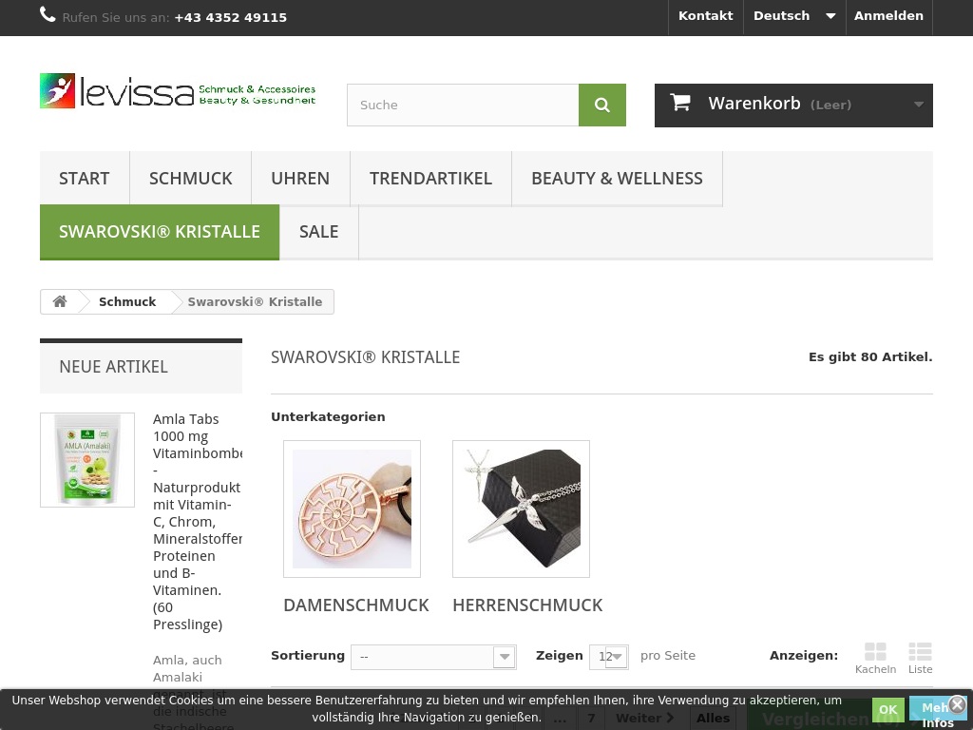Screen dimensions: 973x730
Task: Click the Anmelden login link
Action: pyautogui.click(x=887, y=16)
